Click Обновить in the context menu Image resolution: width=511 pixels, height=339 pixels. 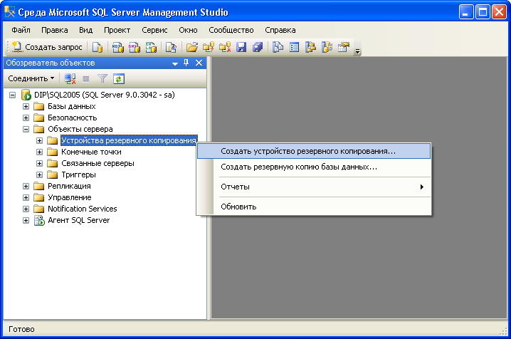238,207
